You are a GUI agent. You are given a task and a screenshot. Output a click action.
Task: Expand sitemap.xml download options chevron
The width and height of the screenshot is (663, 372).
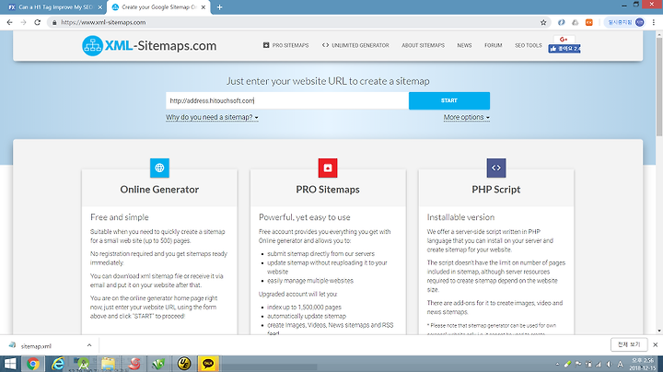point(89,345)
